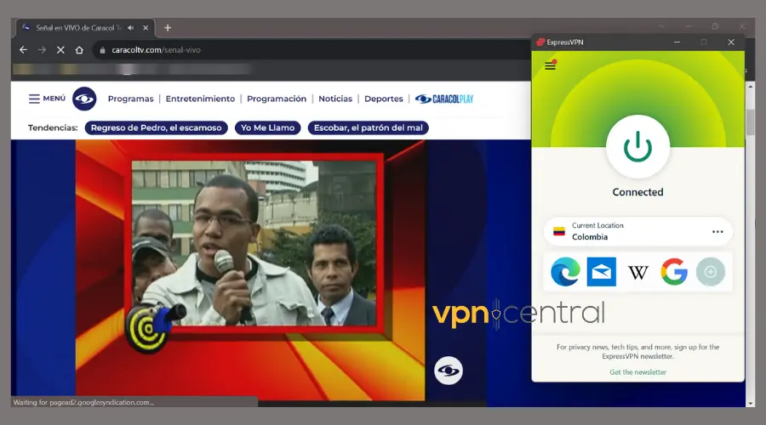Open a new browser tab
Image resolution: width=766 pixels, height=425 pixels.
[168, 28]
